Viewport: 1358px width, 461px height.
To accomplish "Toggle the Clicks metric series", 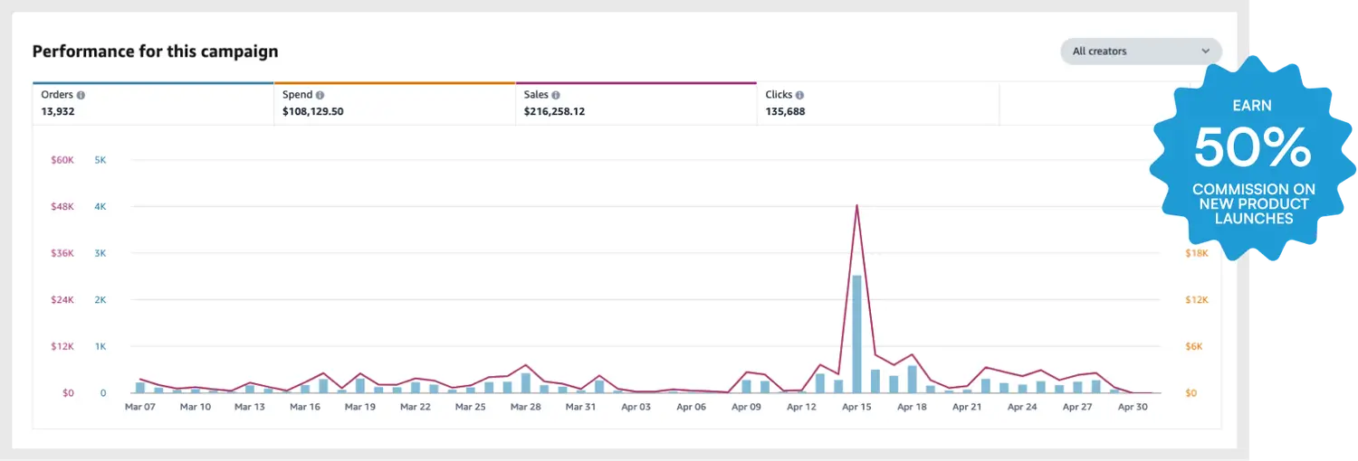I will pos(876,104).
